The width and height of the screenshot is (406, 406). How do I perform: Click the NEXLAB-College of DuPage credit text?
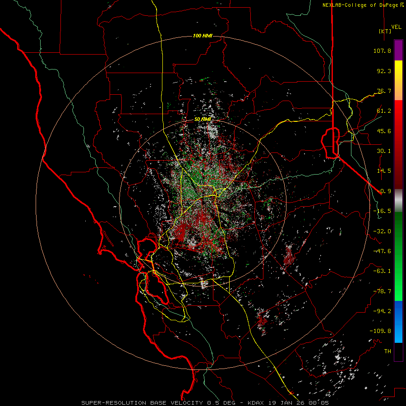coord(363,5)
